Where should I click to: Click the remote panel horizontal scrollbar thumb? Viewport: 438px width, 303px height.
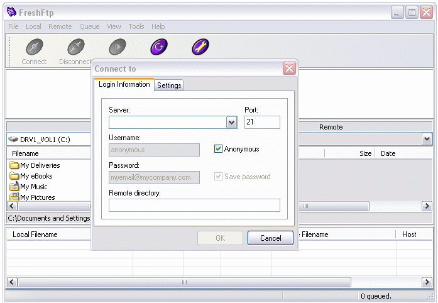click(x=334, y=206)
